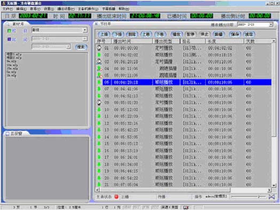Select 1k.m2p in the material list

11,75
